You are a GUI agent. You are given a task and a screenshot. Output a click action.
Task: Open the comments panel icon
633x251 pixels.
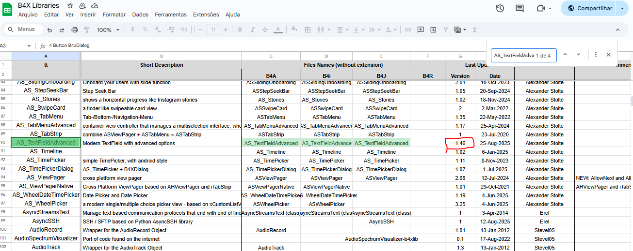click(x=520, y=8)
